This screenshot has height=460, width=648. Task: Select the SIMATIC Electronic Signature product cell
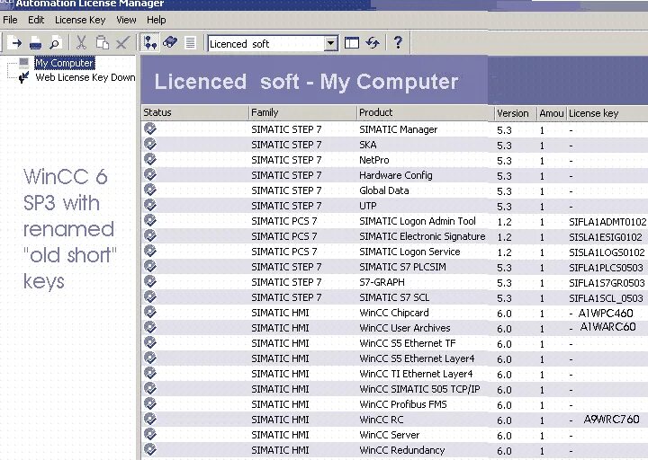422,236
